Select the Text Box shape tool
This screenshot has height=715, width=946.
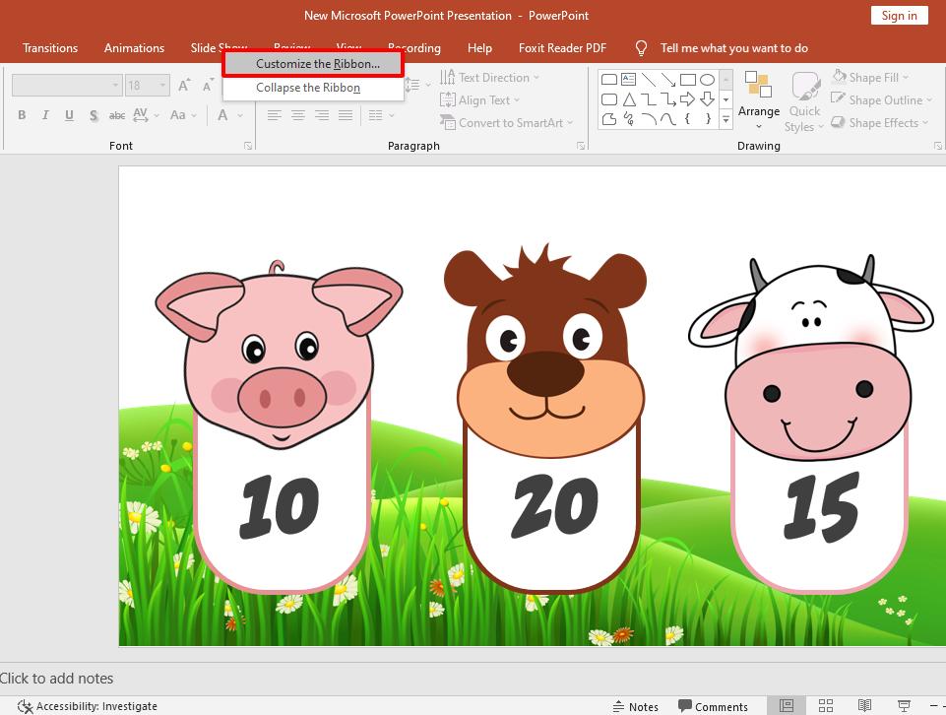(627, 77)
